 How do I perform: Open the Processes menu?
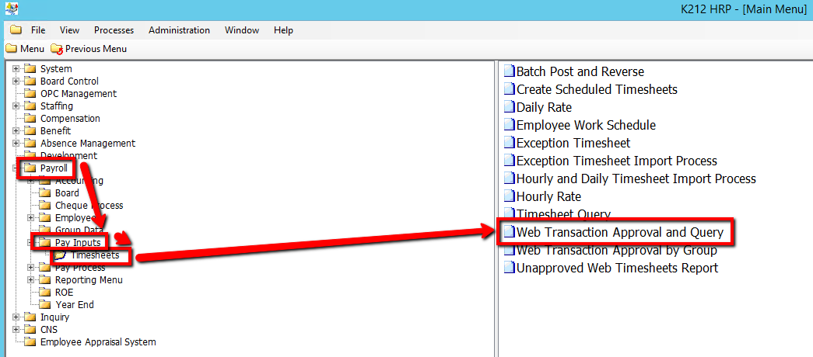[114, 30]
